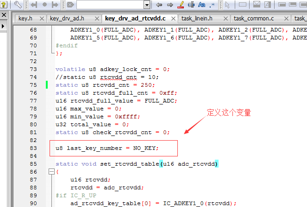
Task: Click 'last_key_number' on line 83
Action: click(94, 148)
